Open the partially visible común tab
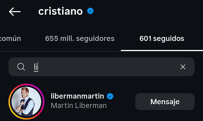The image size is (203, 121). click(10, 38)
